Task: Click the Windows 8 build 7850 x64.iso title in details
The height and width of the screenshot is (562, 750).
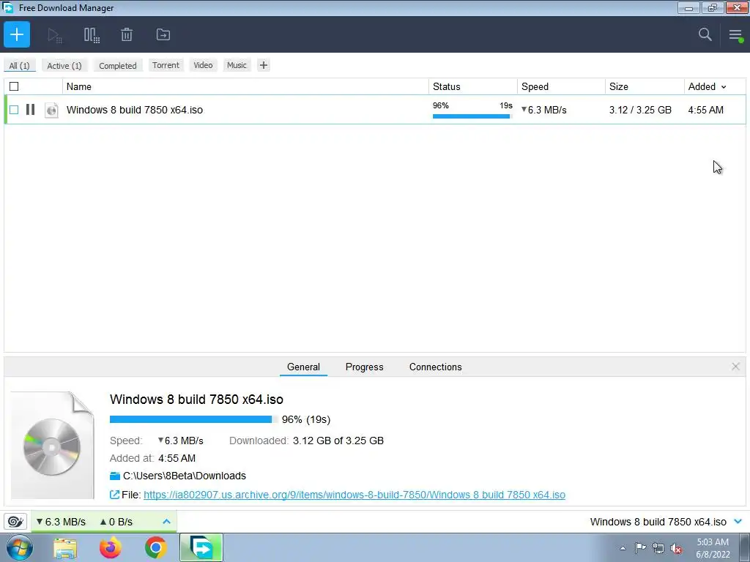Action: (x=196, y=399)
